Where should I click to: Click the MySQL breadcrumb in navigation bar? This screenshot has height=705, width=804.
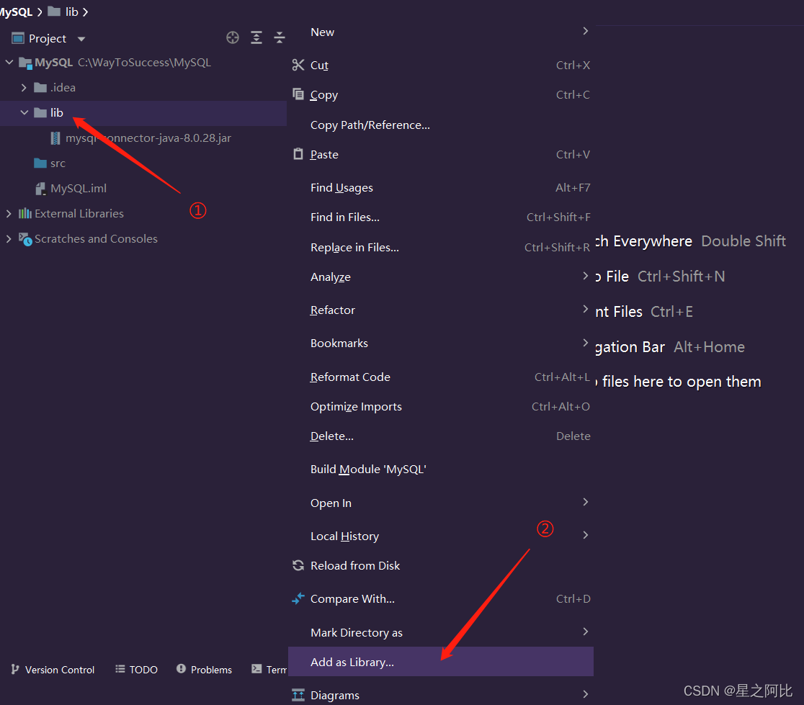[17, 12]
